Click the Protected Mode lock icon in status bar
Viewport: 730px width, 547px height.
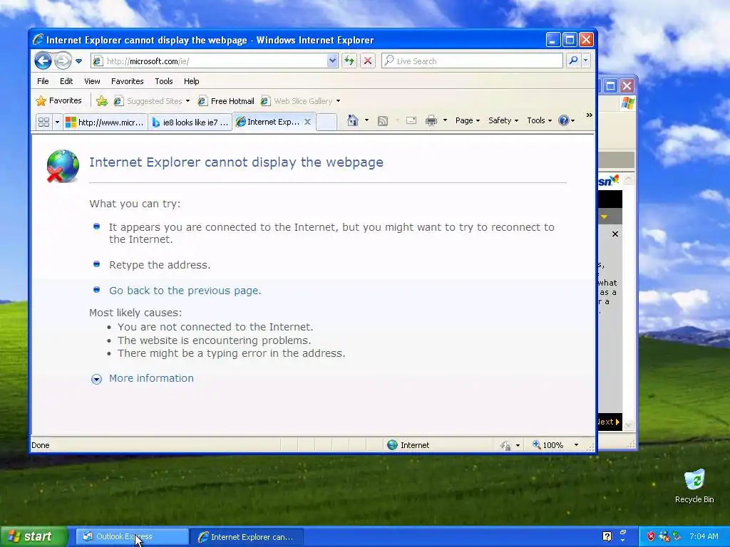click(x=505, y=445)
